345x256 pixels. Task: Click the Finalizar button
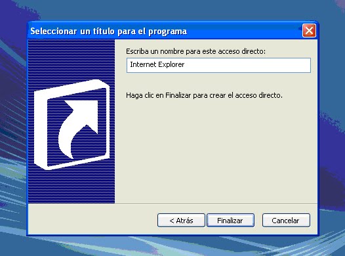230,221
